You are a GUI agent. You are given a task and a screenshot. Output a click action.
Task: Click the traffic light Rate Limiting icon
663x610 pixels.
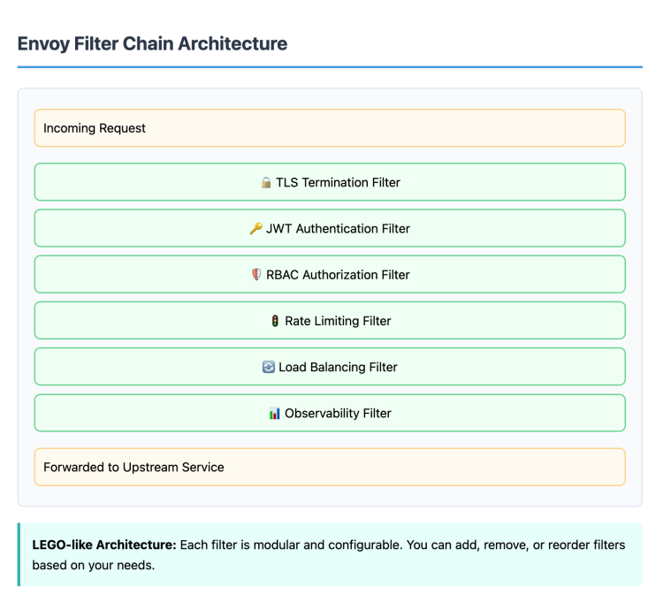(x=275, y=321)
